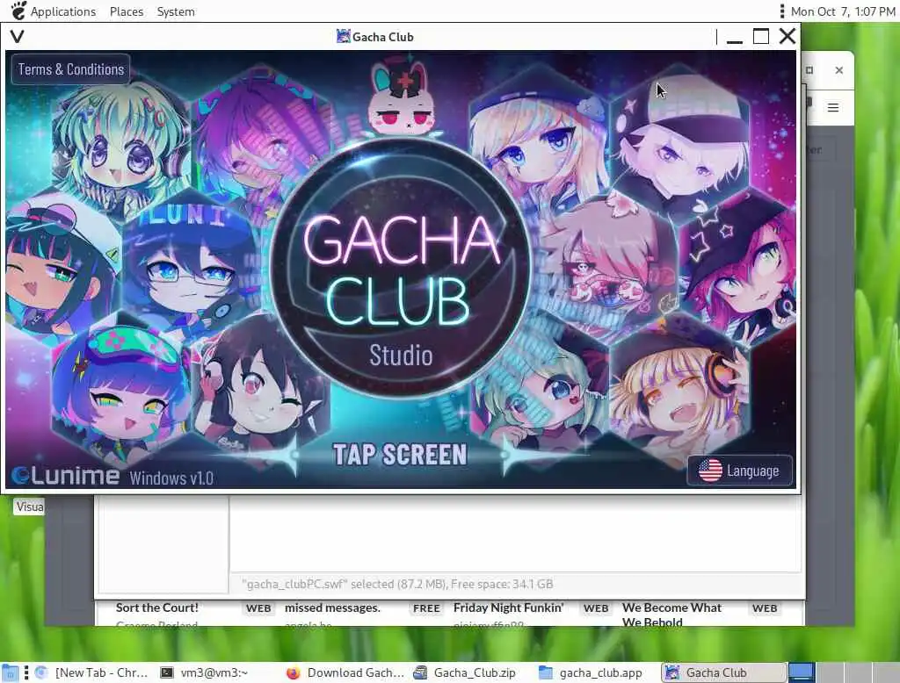Click the Firefox icon in the taskbar

tap(293, 672)
